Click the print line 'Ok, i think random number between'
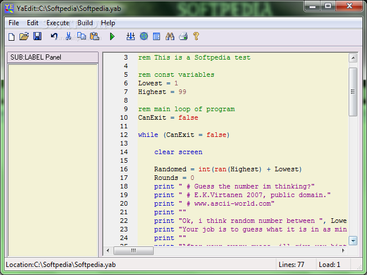 250,221
